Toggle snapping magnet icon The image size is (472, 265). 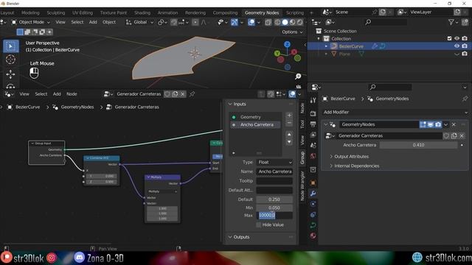(174, 22)
